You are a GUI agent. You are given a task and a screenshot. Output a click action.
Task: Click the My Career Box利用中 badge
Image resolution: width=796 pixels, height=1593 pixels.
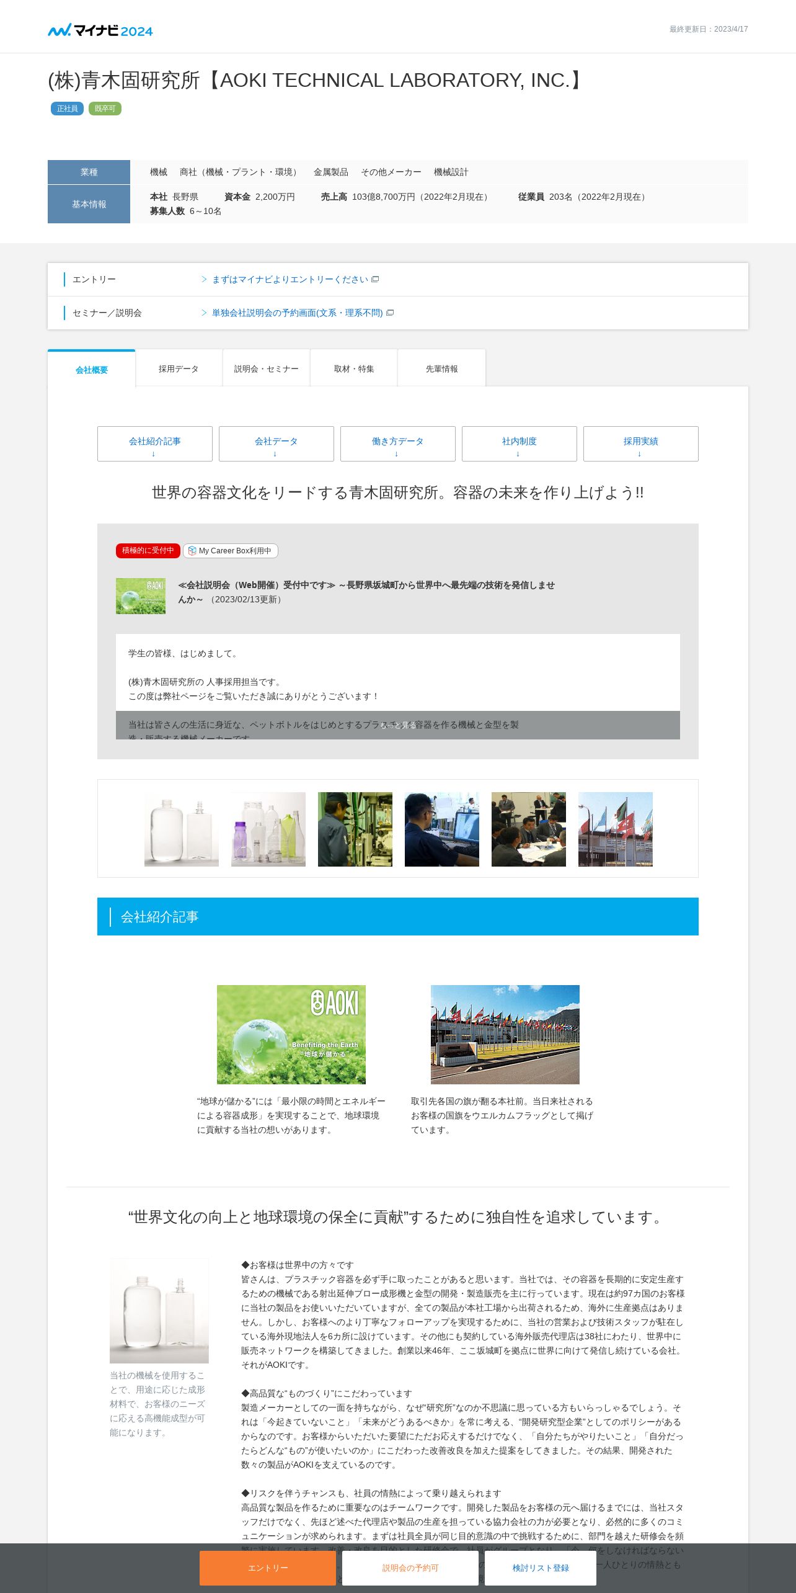coord(231,550)
